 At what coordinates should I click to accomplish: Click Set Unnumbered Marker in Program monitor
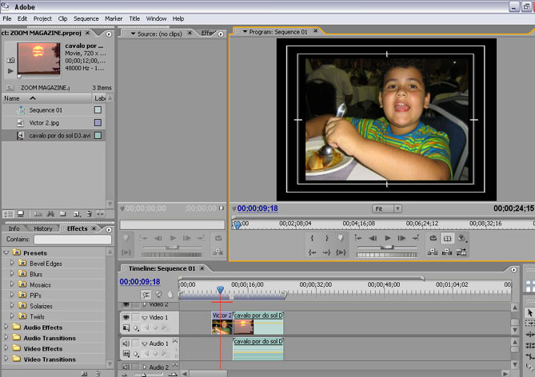(340, 238)
